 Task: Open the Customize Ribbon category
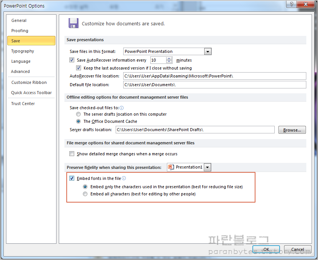pos(31,82)
